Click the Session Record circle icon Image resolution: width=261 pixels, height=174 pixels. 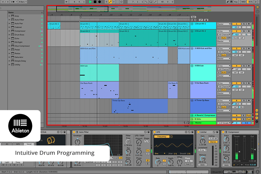point(122,2)
